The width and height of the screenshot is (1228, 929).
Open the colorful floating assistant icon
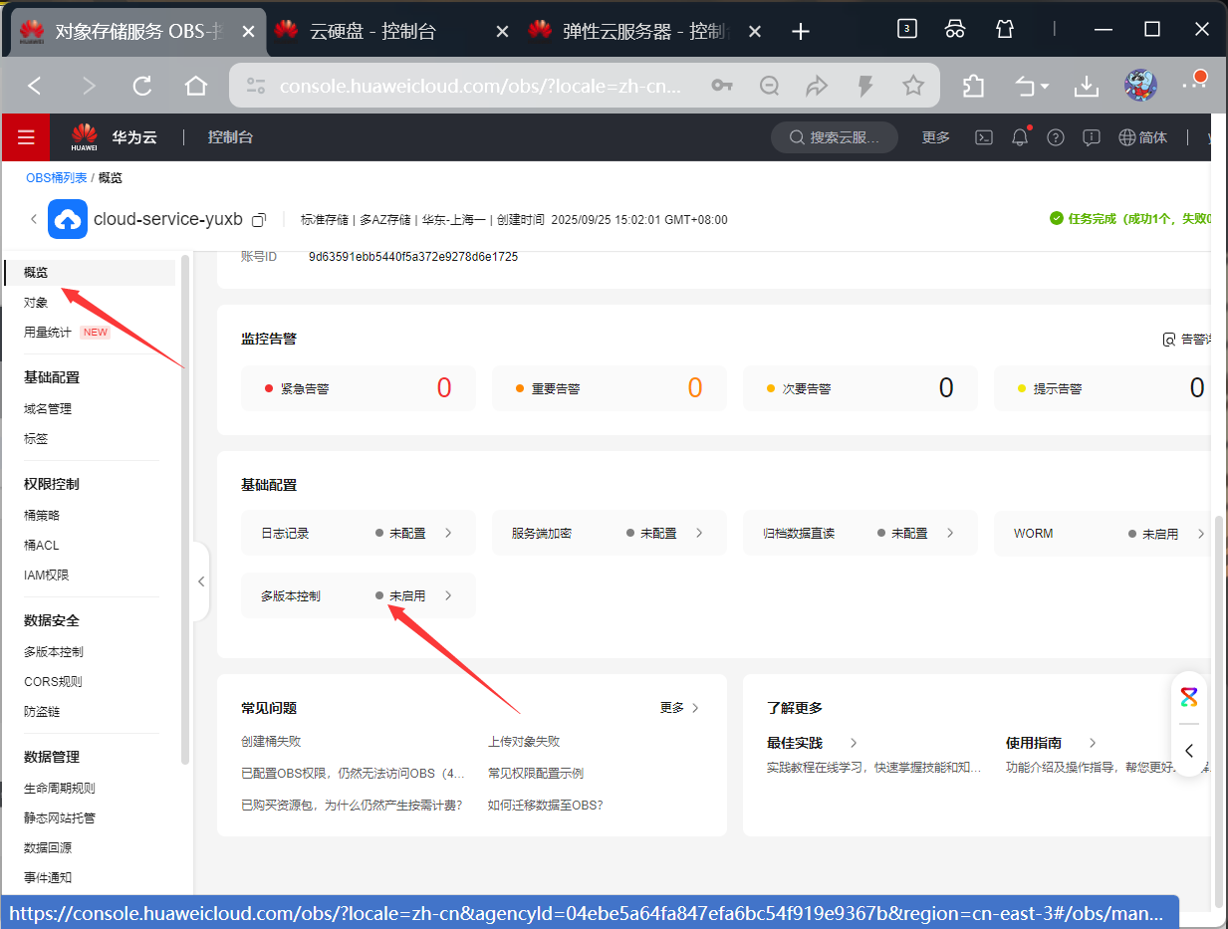tap(1189, 697)
